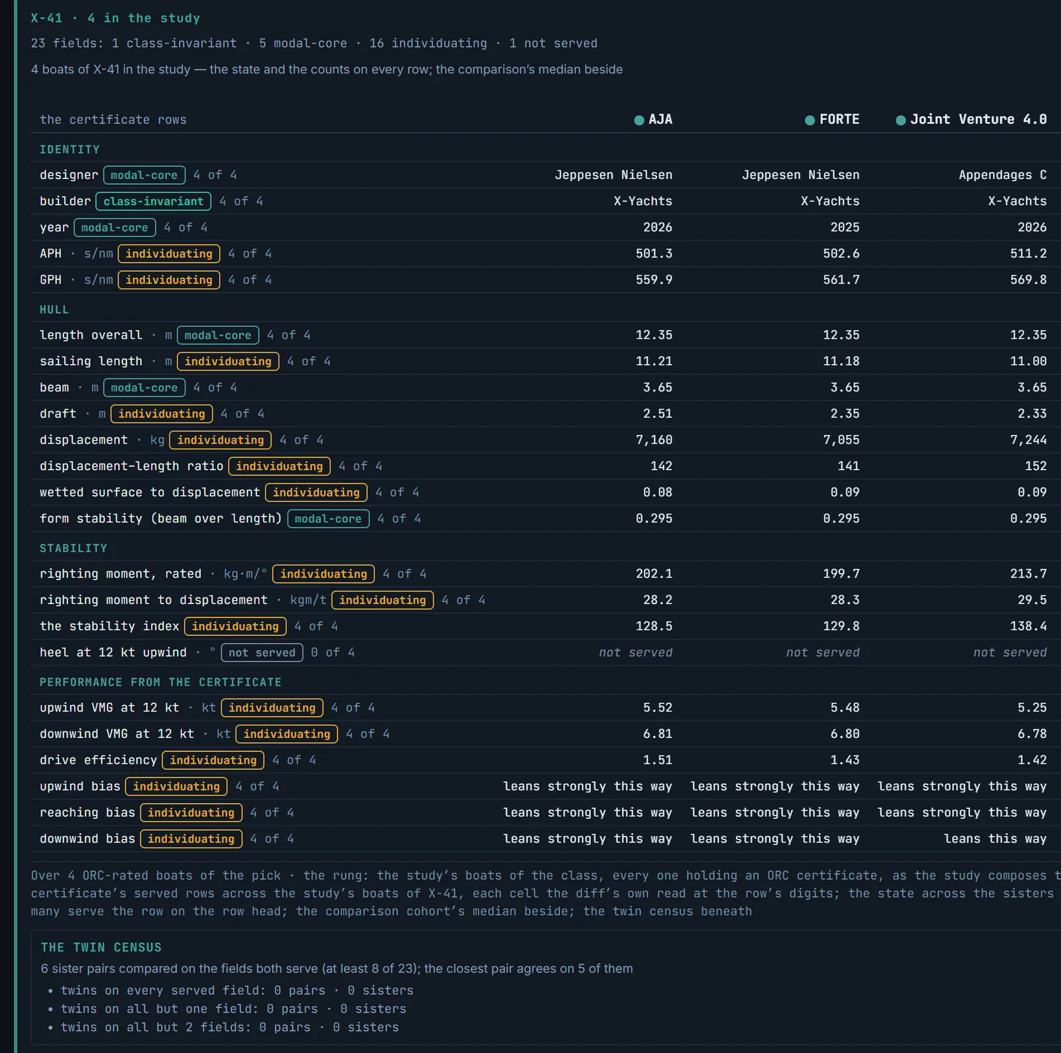Click FORTE's year value 2025
This screenshot has height=1053, width=1061.
(x=845, y=227)
